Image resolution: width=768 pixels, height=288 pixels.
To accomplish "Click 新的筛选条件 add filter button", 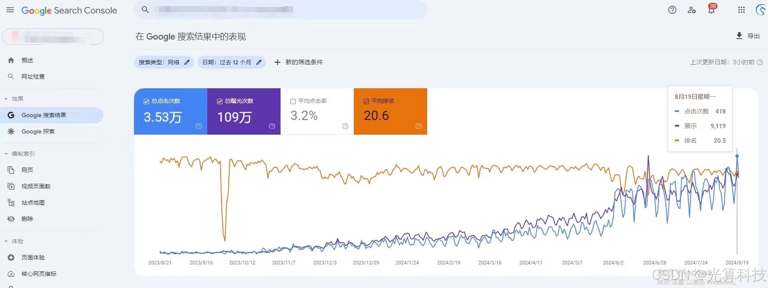I will tap(298, 62).
